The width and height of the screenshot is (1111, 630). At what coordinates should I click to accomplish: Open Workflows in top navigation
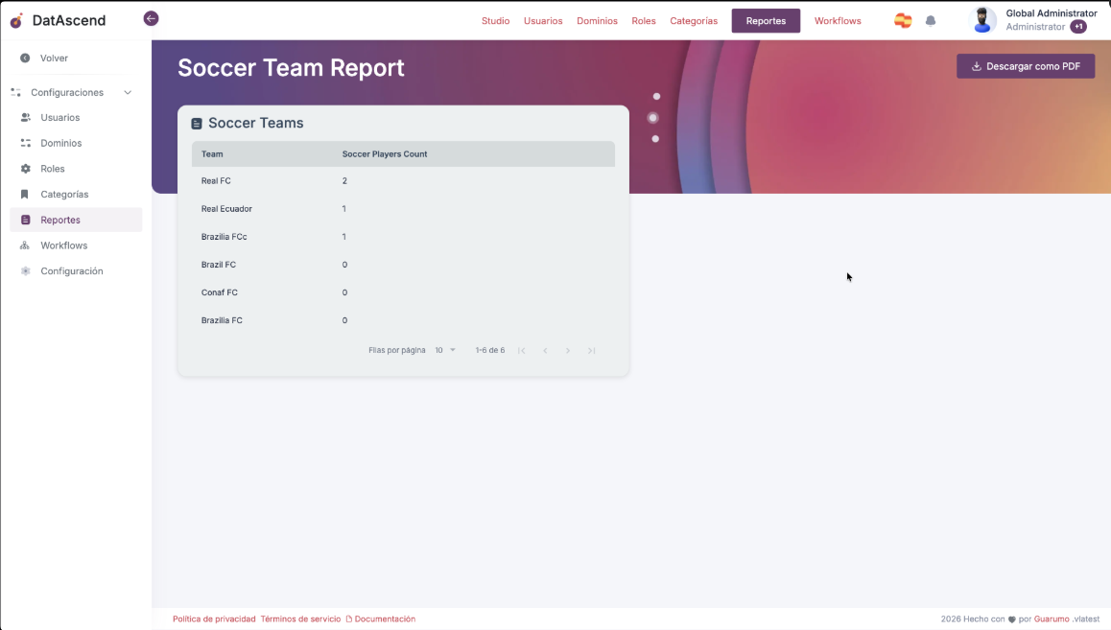[838, 20]
